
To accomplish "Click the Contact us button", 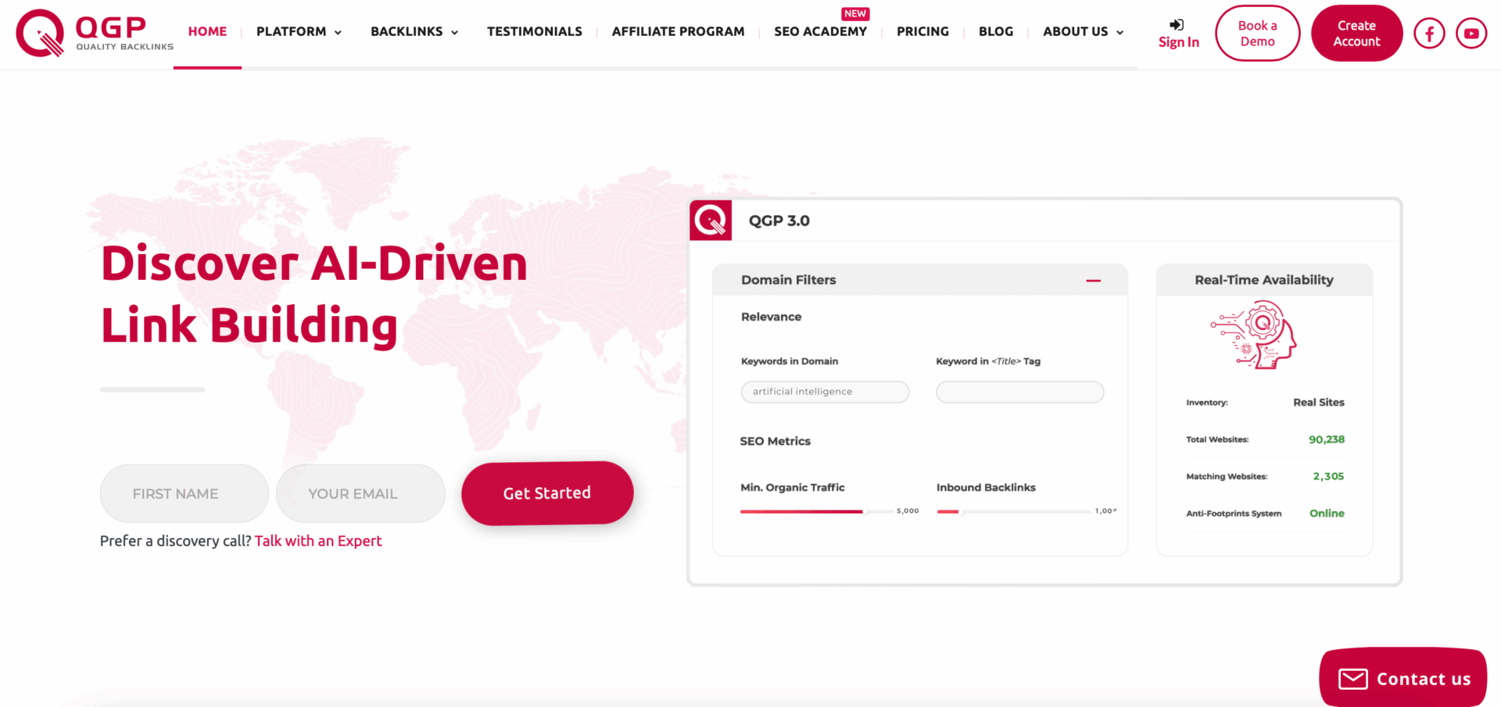I will click(x=1403, y=677).
